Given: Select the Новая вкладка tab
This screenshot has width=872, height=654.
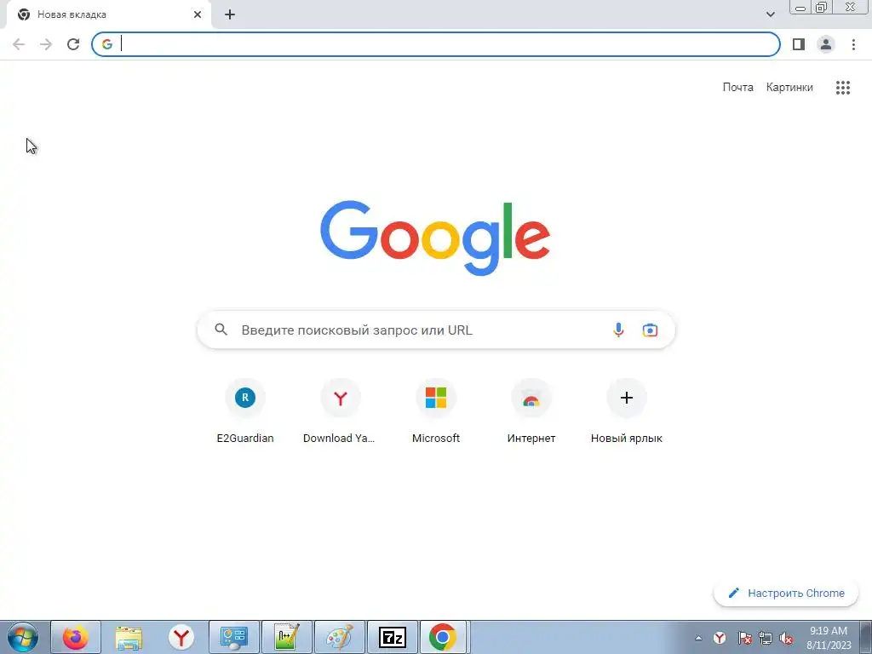Looking at the screenshot, I should (108, 14).
